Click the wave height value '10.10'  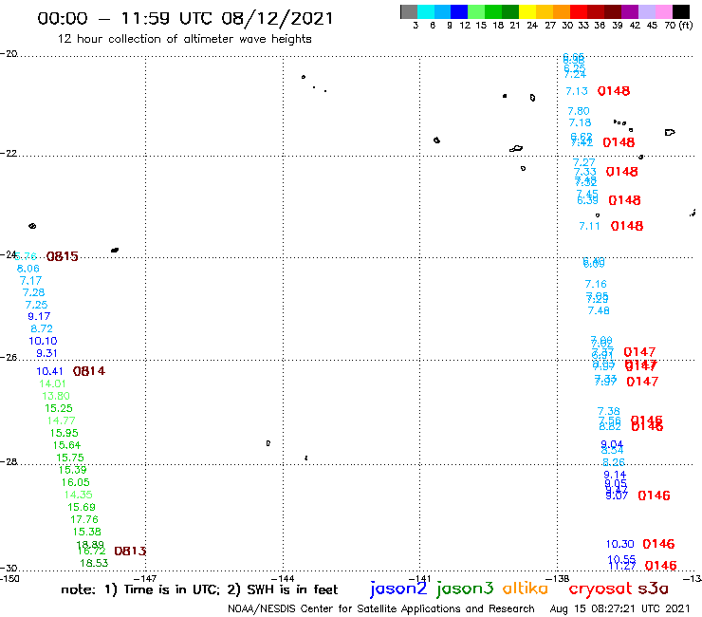43,341
